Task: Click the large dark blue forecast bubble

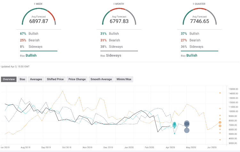Action: point(187,124)
